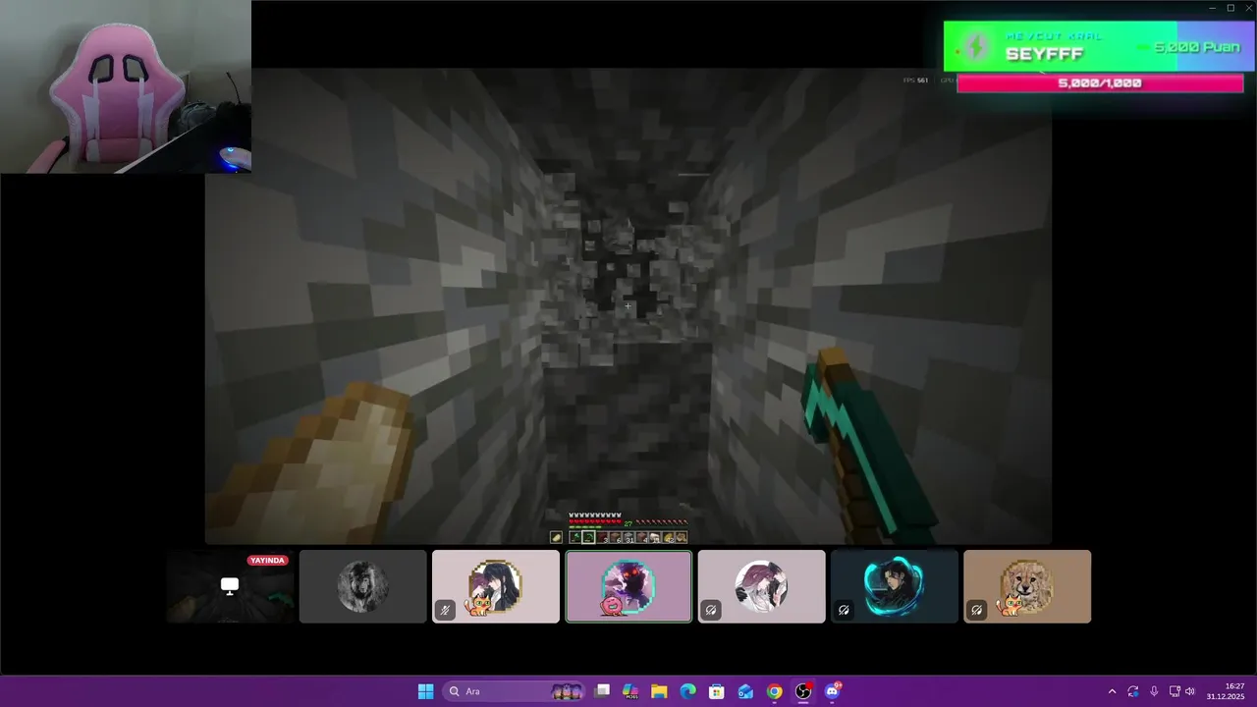
Task: Click deafened icon on the cheetah avatar tile
Action: [976, 610]
